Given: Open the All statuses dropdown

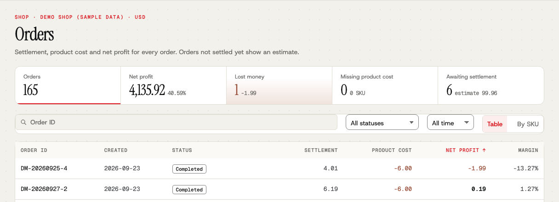Looking at the screenshot, I should (382, 122).
